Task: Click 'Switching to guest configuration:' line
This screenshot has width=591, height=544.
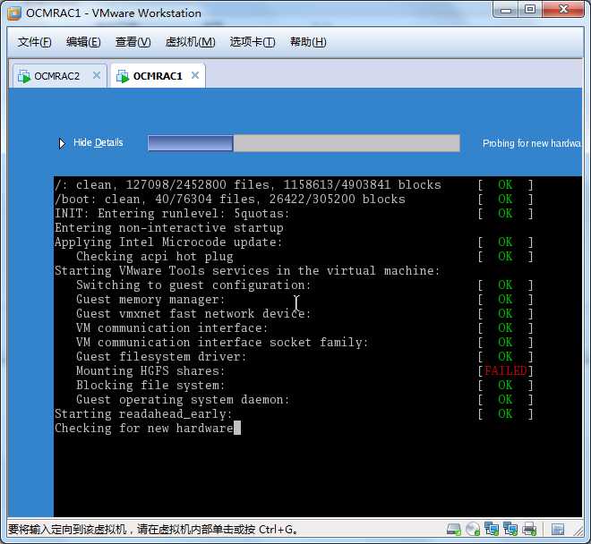Action: pos(193,285)
